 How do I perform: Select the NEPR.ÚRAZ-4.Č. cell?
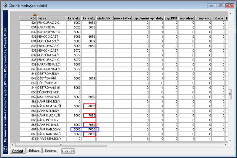point(52,55)
